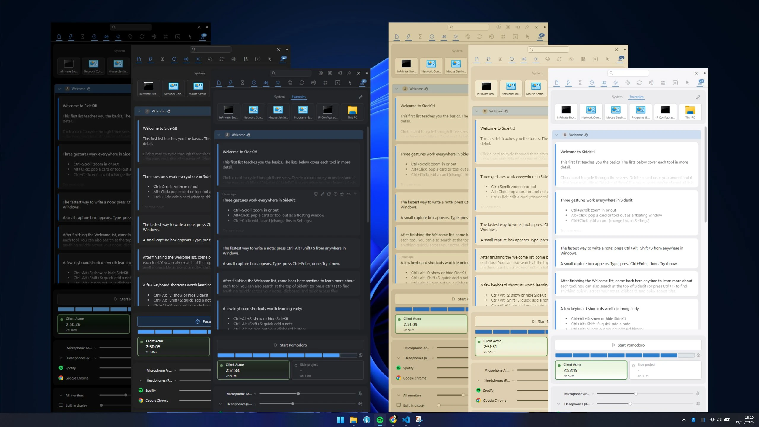Toggle eye visibility on Three gestures card
This screenshot has height=427, width=759.
pyautogui.click(x=349, y=194)
